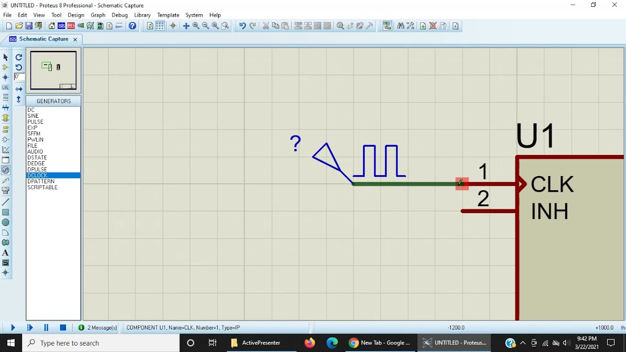Open the File menu

click(x=7, y=15)
